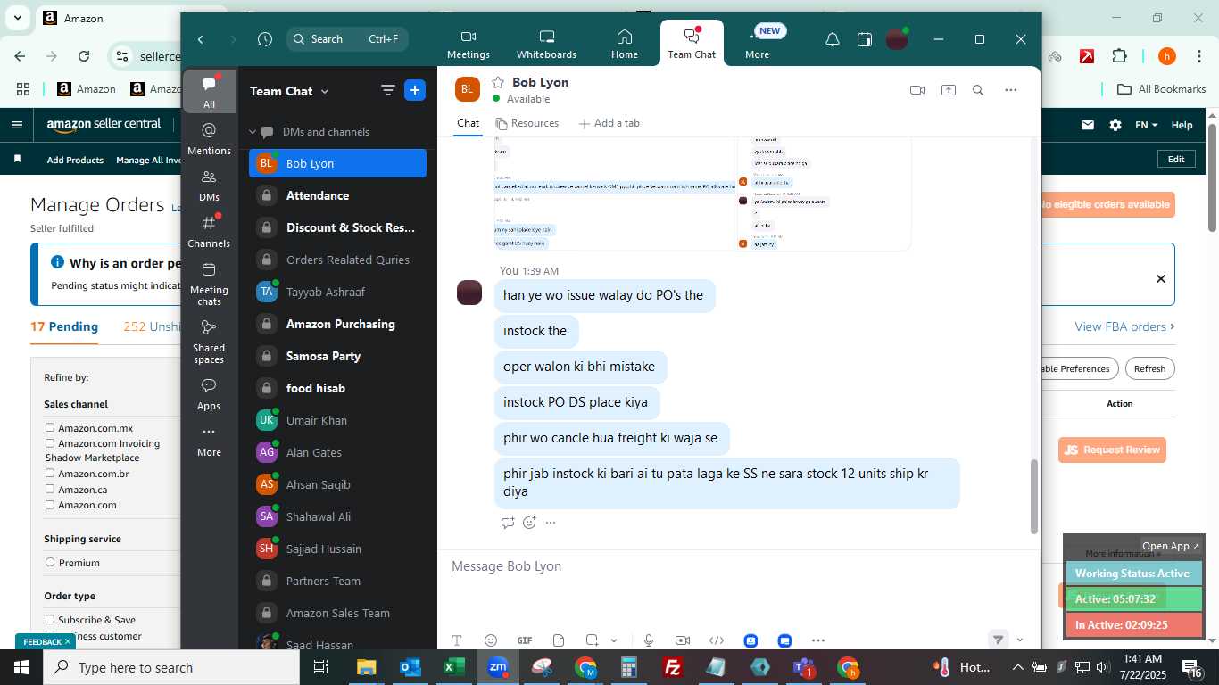Click Open App button in status widget
The width and height of the screenshot is (1219, 685).
coord(1171,546)
